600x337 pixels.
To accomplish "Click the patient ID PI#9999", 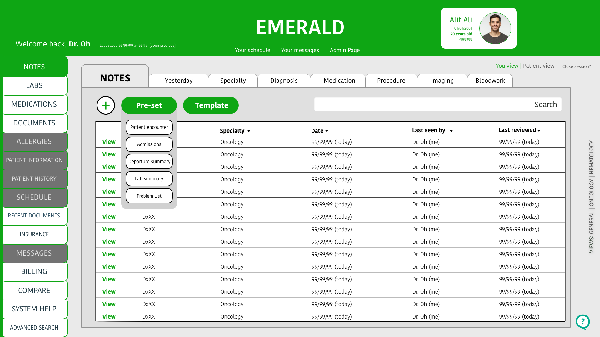I will coord(465,40).
